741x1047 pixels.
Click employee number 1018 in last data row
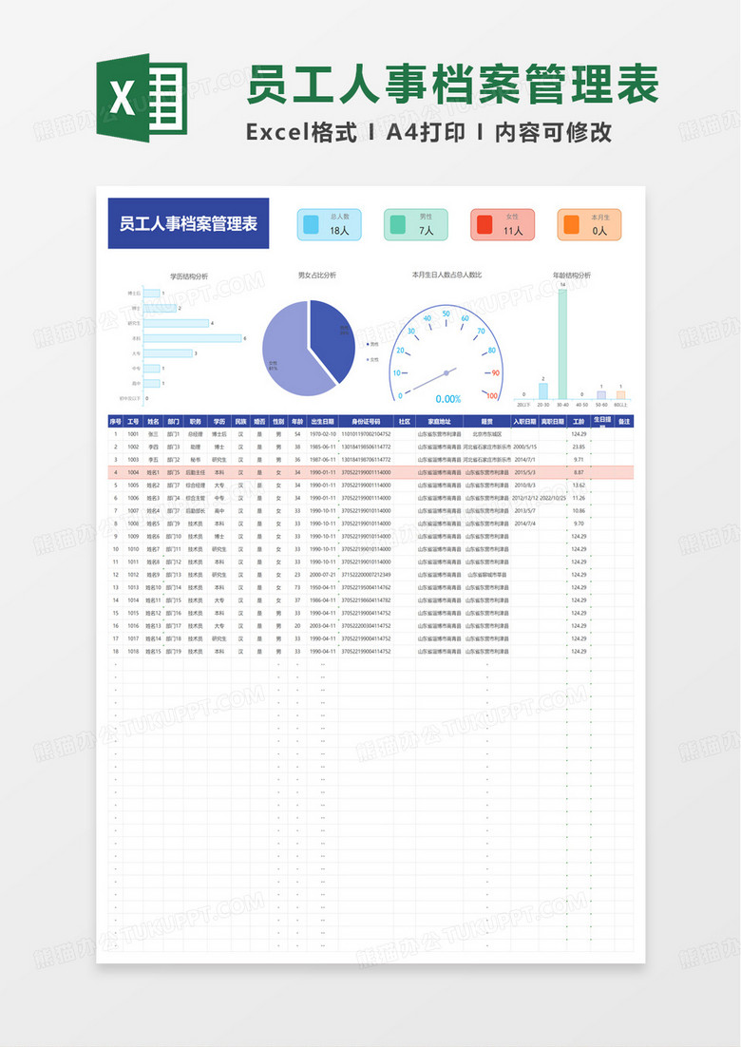tap(133, 652)
